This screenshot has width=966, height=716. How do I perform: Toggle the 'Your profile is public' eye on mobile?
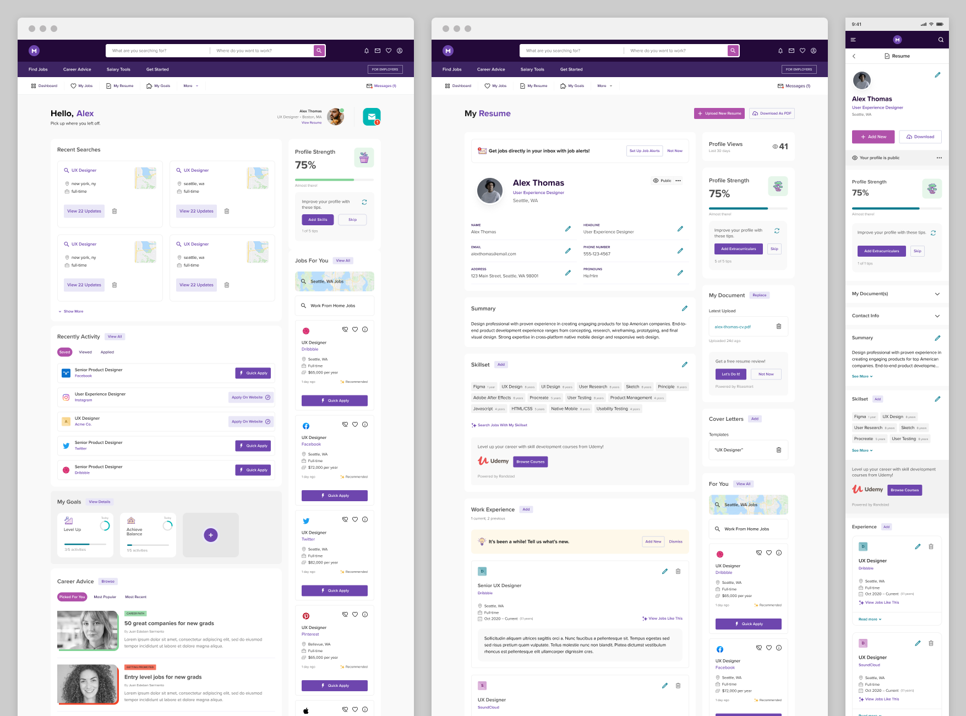pyautogui.click(x=855, y=158)
